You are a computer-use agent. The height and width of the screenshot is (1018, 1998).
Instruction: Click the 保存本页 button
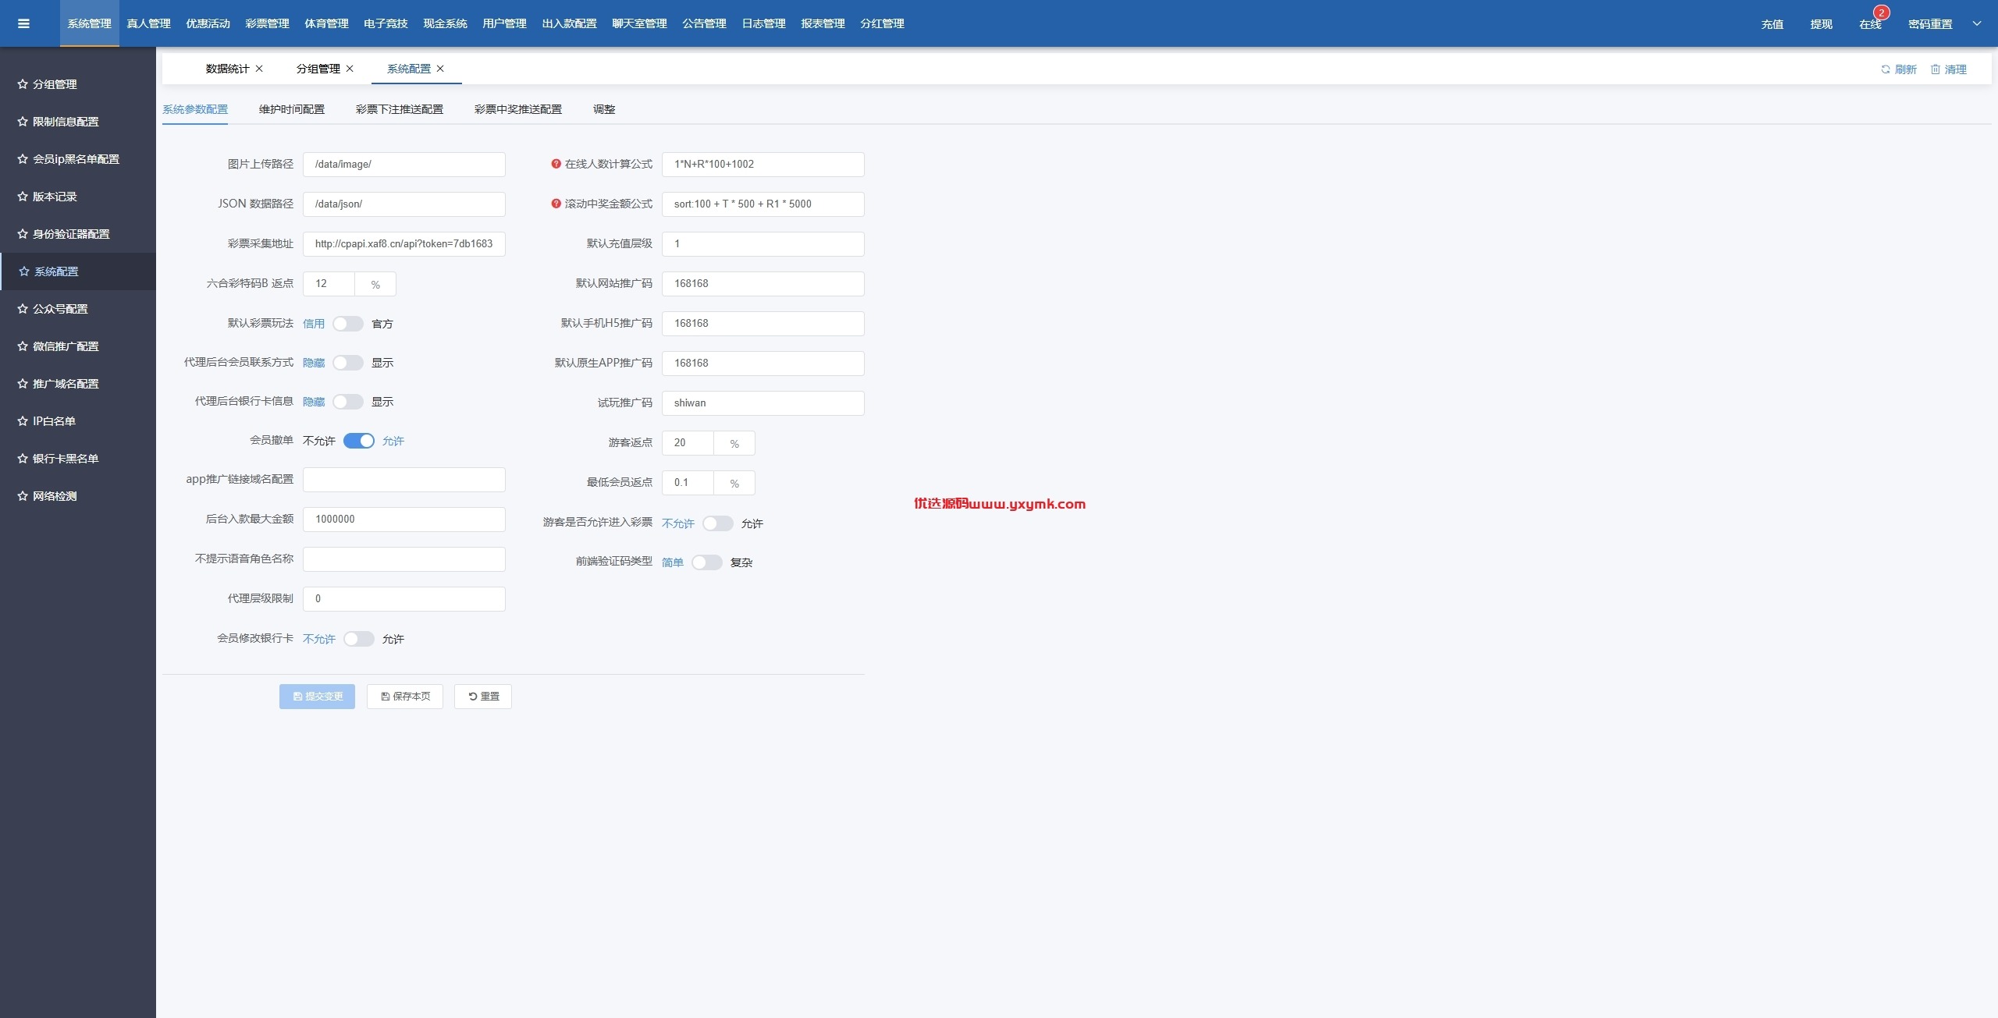click(x=405, y=697)
